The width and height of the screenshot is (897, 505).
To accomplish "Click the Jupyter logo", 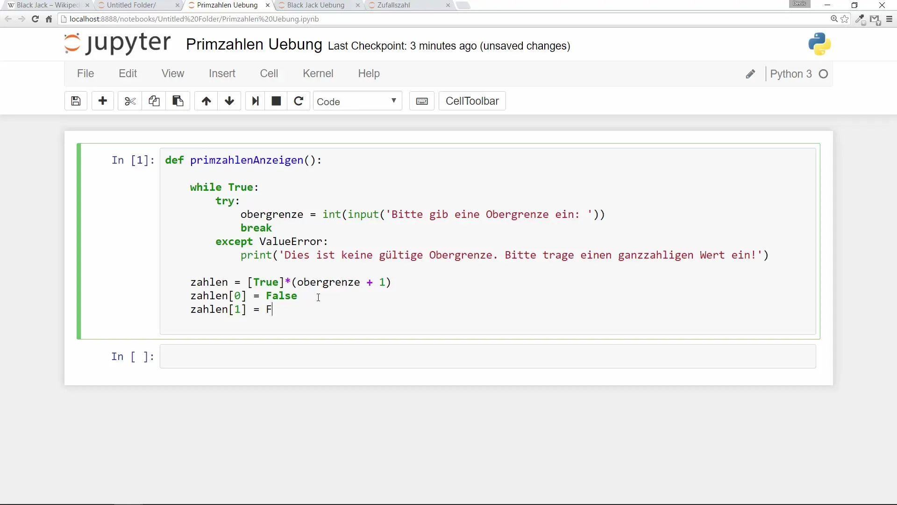I will click(117, 43).
